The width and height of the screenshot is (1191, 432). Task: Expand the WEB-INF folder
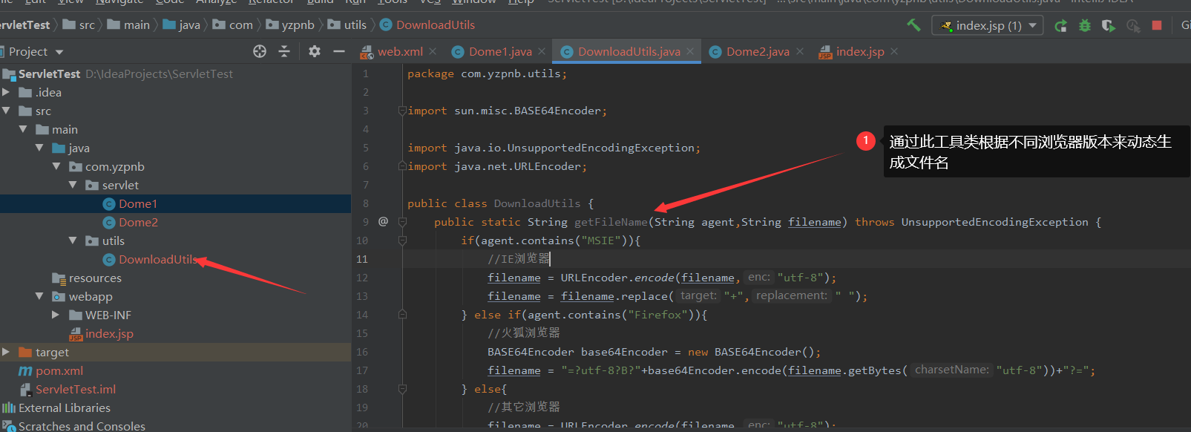coord(56,315)
